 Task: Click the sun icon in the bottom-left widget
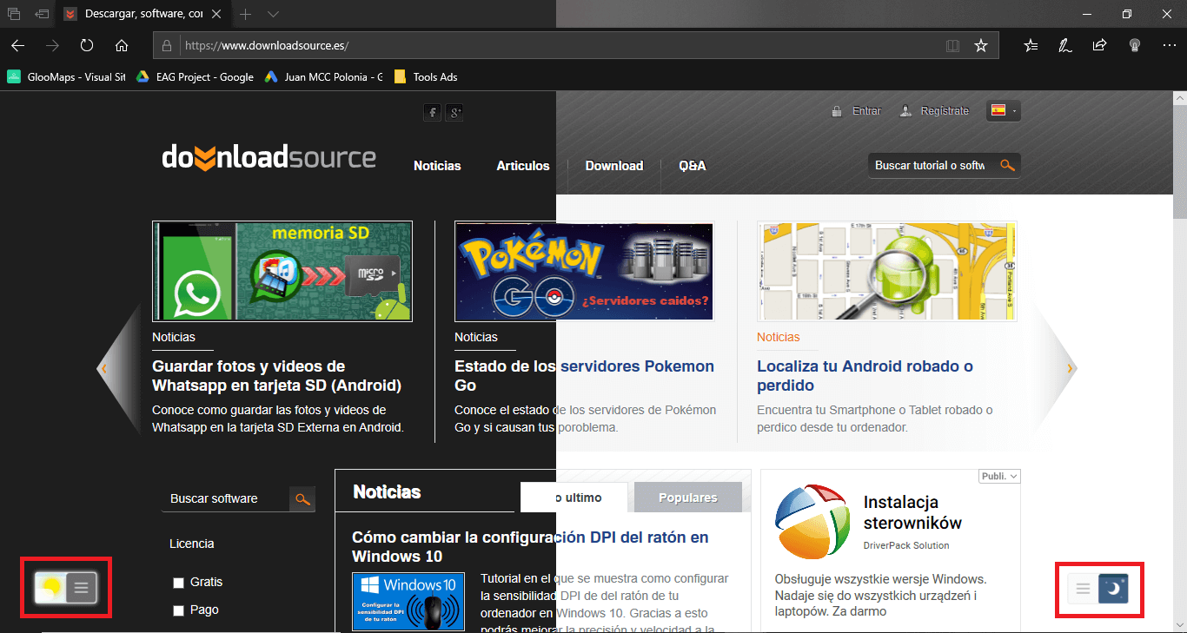50,589
